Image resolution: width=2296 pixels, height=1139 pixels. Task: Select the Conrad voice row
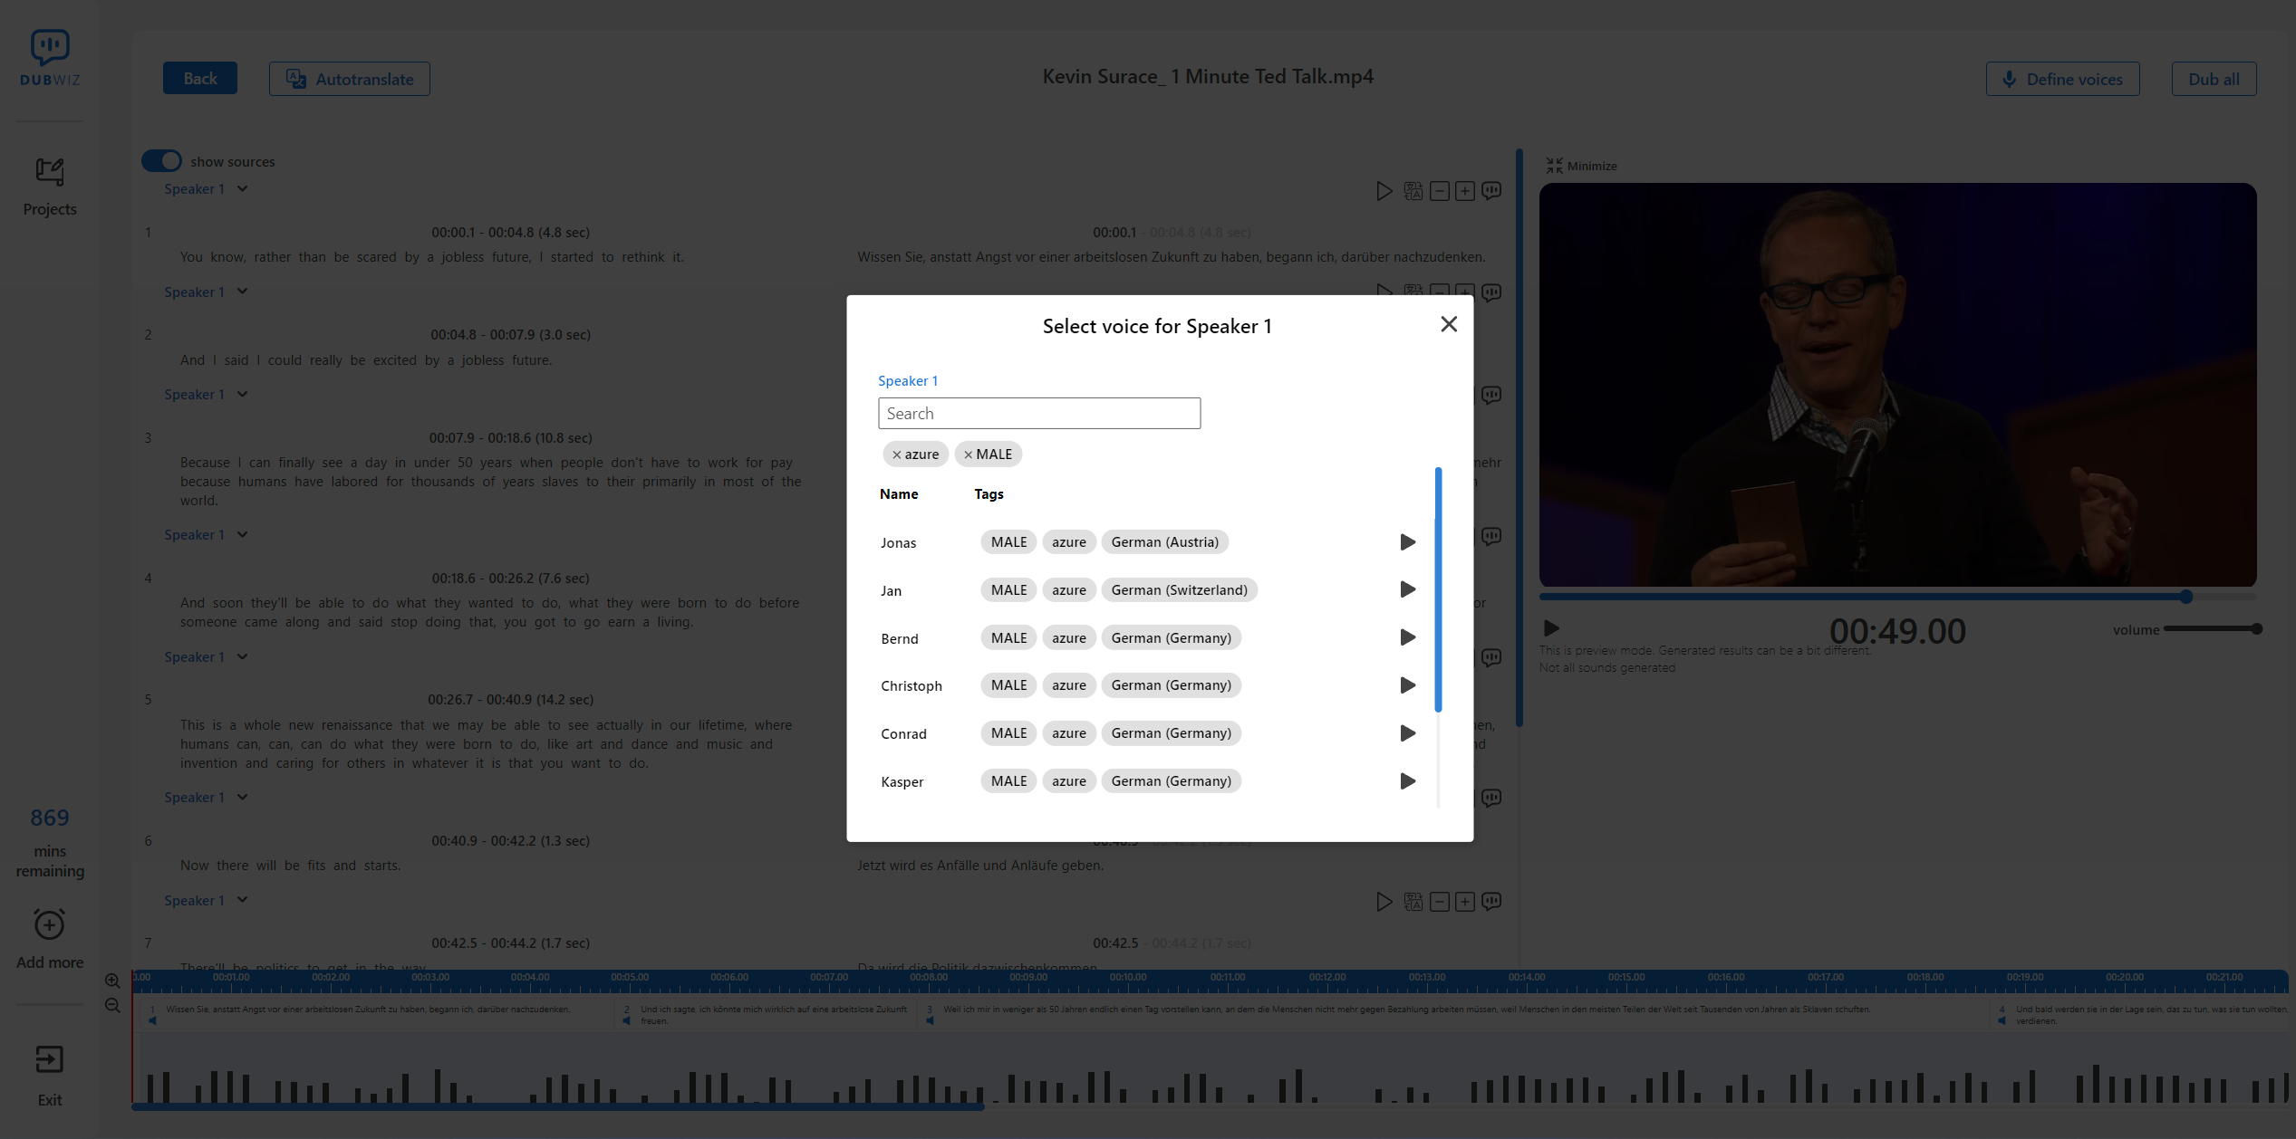903,734
